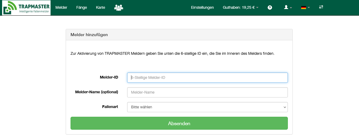Open the Fänge menu item
The height and width of the screenshot is (139, 359).
tap(81, 8)
